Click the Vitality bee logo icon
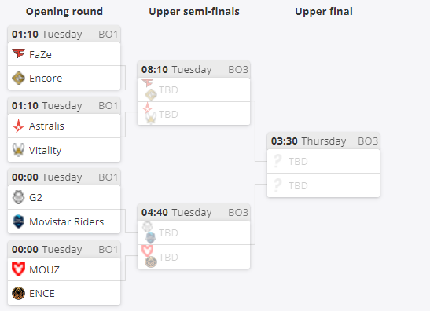This screenshot has height=311, width=430. click(18, 150)
